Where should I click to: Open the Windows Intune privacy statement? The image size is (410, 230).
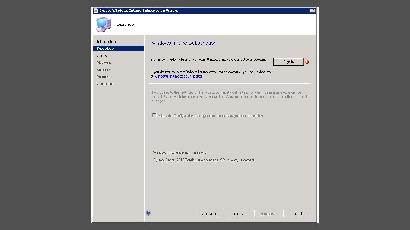179,152
